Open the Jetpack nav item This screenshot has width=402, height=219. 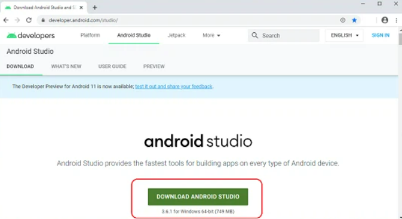tap(176, 35)
